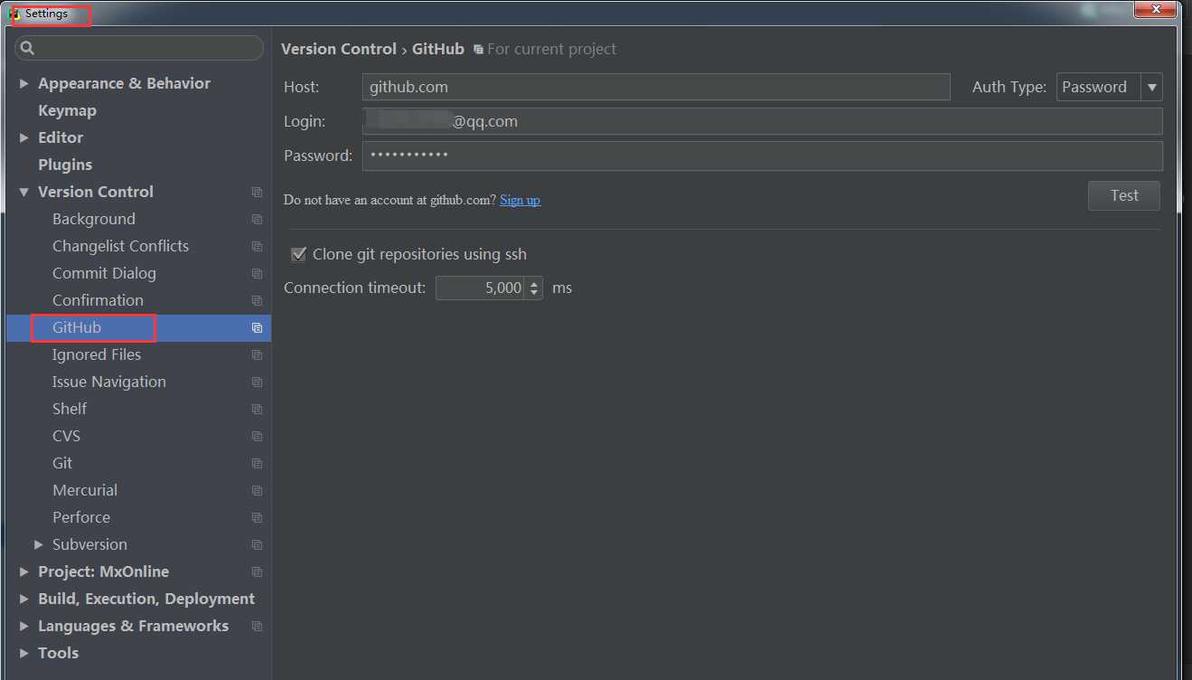Open the Auth Type dropdown
The image size is (1192, 680).
point(1151,87)
